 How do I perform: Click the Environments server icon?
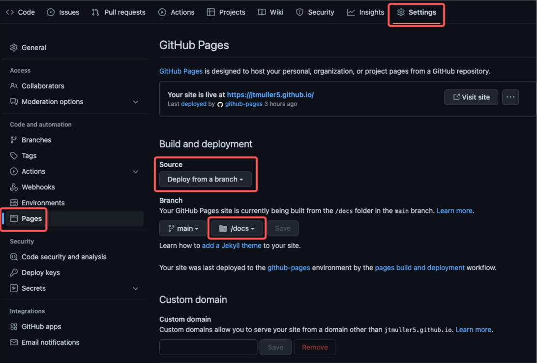coord(14,203)
